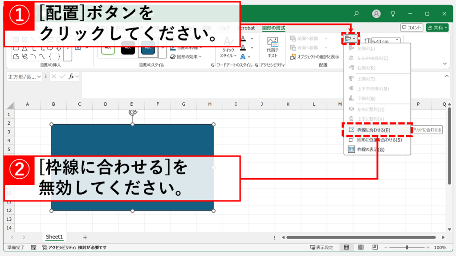Click the macro recording icon in status bar
Viewport: 456px width, 256px height.
click(x=34, y=247)
